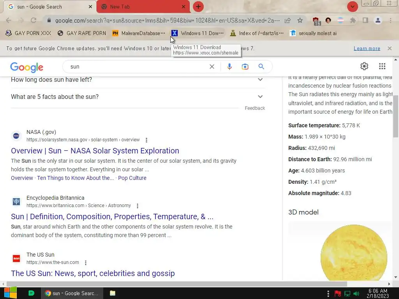The height and width of the screenshot is (299, 399).
Task: Open File Explorer from the taskbar
Action: 113,293
